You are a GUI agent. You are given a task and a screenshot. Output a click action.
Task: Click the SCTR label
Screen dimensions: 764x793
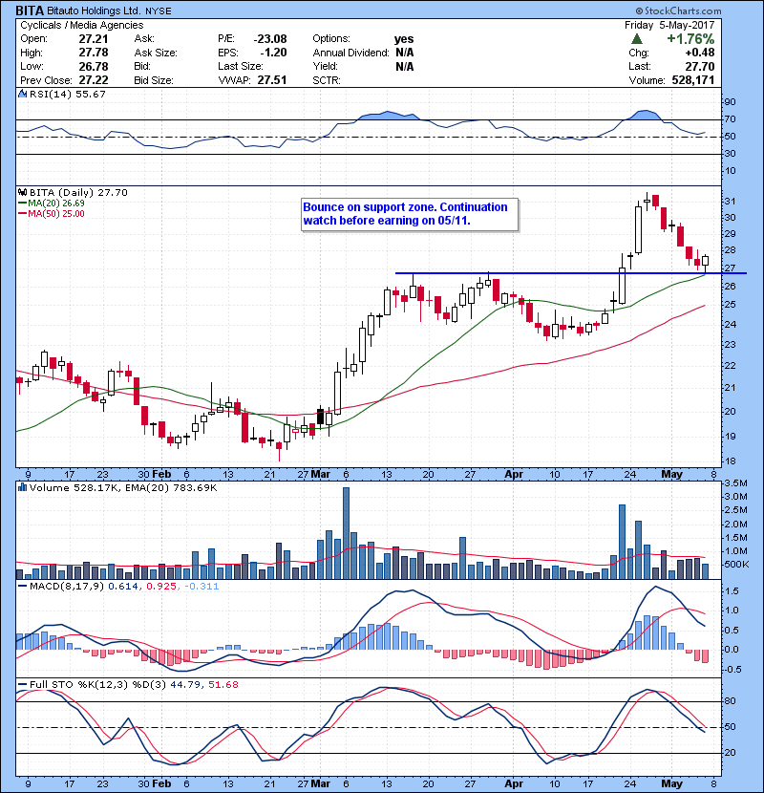point(326,80)
